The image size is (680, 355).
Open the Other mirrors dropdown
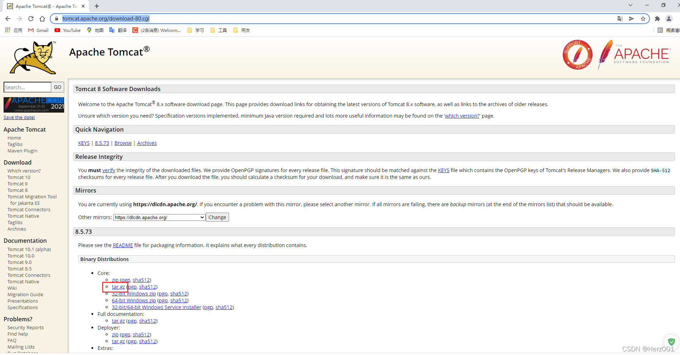tap(159, 217)
